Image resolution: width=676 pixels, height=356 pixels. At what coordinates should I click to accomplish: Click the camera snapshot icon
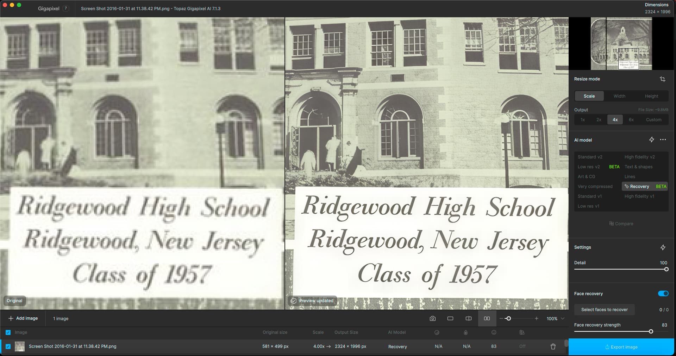tap(433, 318)
